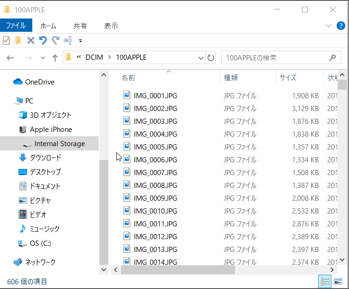
Task: Open the Customize Quick Access Toolbar dropdown
Action: coord(81,41)
